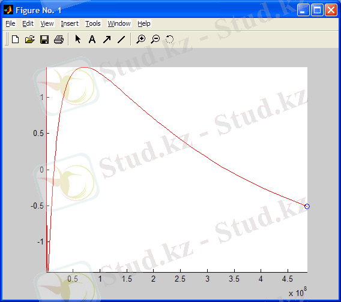Viewport: 341px width, 302px height.
Task: Expand the View menu
Action: tap(47, 23)
